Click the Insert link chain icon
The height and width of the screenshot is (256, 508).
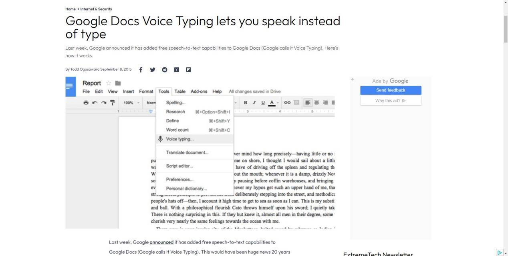tap(287, 103)
